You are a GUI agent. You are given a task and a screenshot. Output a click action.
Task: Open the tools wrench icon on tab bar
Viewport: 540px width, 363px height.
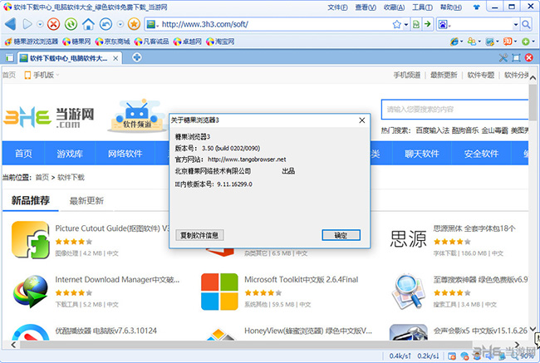point(503,57)
